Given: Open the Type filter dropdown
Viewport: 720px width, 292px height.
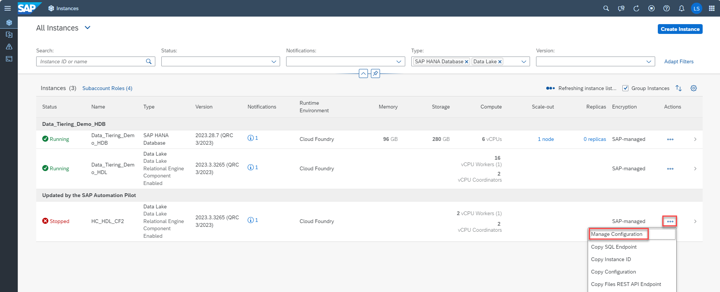Looking at the screenshot, I should (x=524, y=61).
